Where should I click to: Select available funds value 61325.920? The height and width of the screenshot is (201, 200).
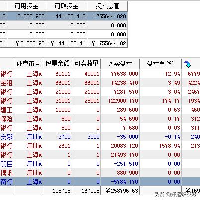pos(26,16)
